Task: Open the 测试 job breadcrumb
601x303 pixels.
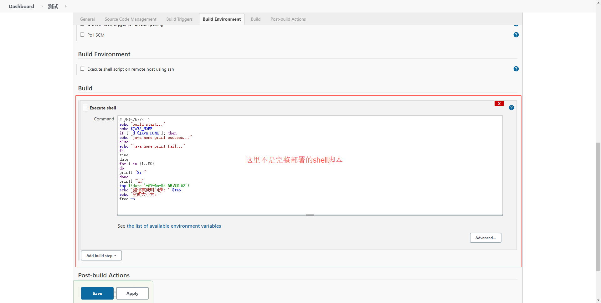Action: tap(53, 6)
